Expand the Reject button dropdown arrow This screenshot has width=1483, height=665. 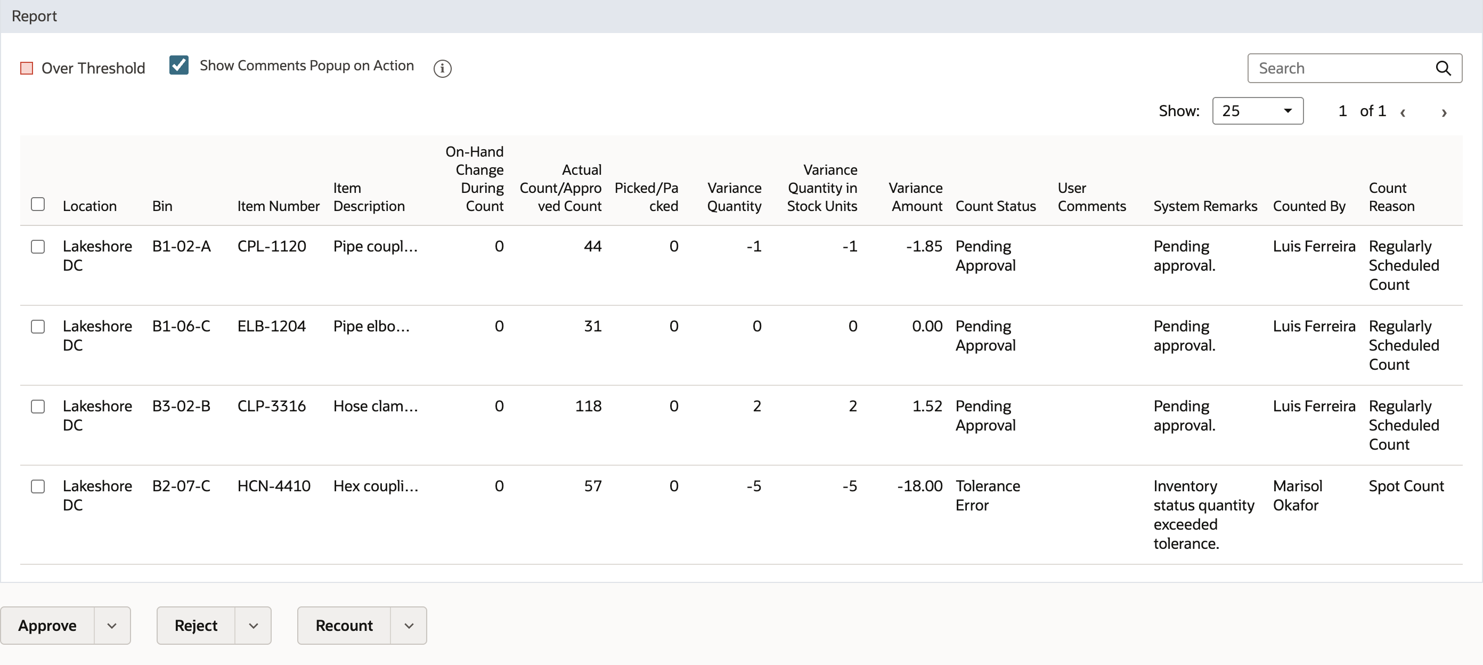coord(254,625)
